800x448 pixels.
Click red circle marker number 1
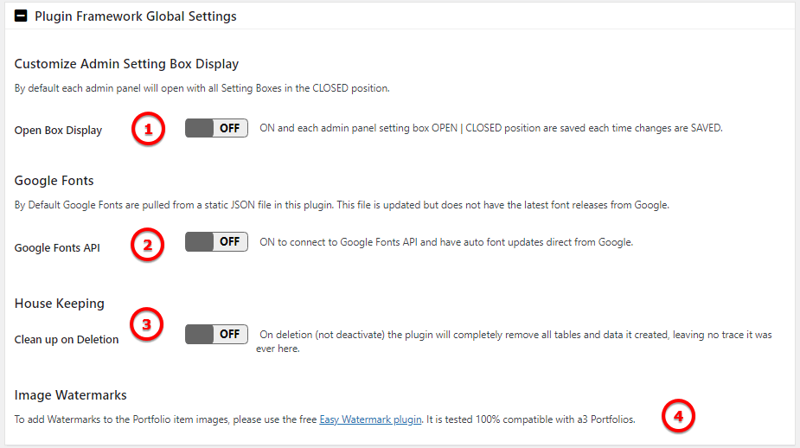148,129
